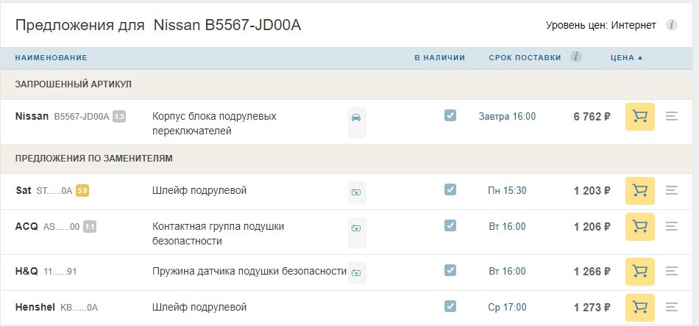The image size is (699, 326).
Task: Open details menu for H&Q row
Action: (x=671, y=271)
